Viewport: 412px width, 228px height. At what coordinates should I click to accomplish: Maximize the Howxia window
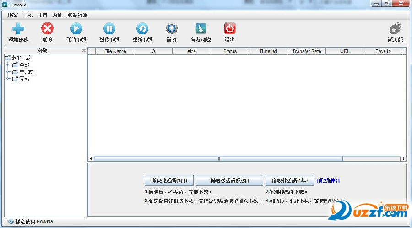[x=387, y=3]
